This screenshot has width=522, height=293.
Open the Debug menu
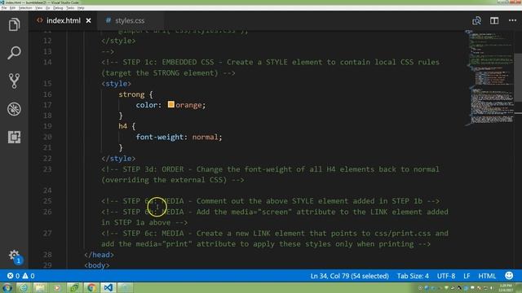click(58, 7)
